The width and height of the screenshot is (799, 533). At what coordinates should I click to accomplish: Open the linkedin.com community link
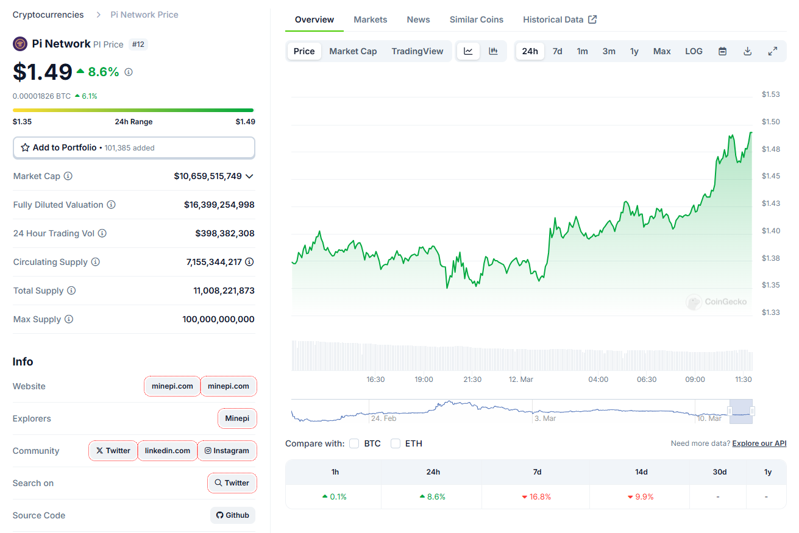[168, 451]
